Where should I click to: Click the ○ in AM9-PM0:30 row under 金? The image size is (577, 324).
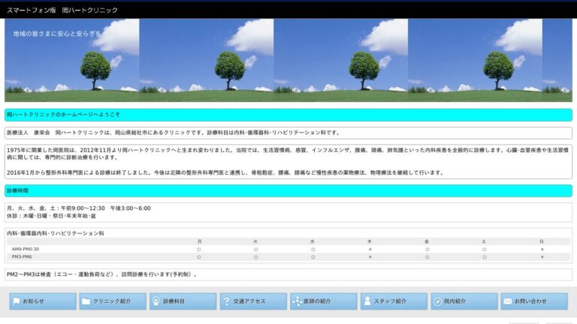427,250
